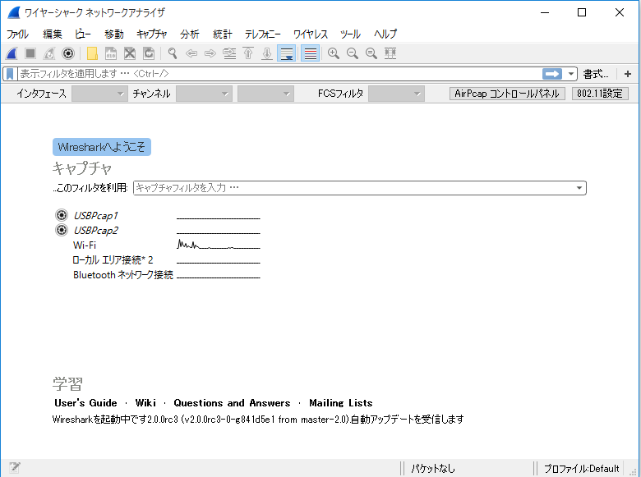This screenshot has width=641, height=477.
Task: Select the USBPcap1 interface
Action: click(95, 215)
